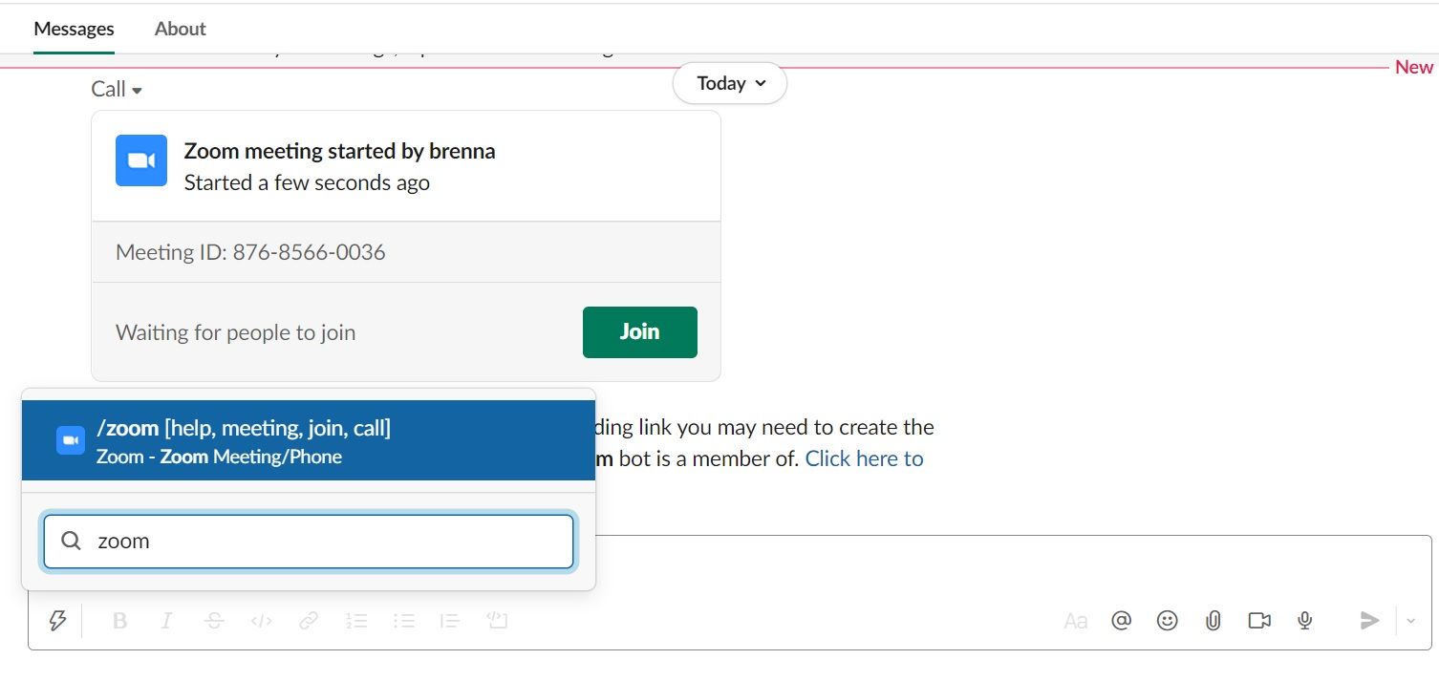Click the Zoom camera icon on the meeting card
Screen dimensions: 1439x681
pyautogui.click(x=140, y=160)
